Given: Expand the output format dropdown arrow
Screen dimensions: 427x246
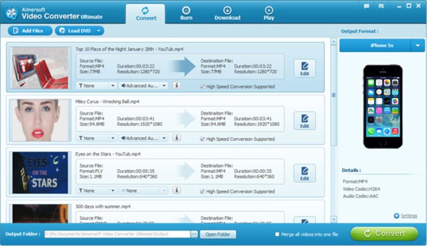Looking at the screenshot, I should coord(417,46).
